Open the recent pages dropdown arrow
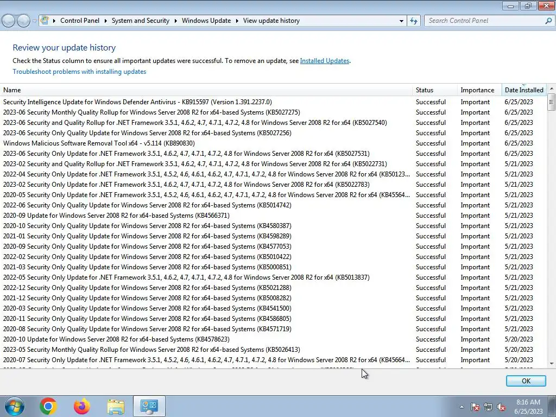 click(x=34, y=21)
